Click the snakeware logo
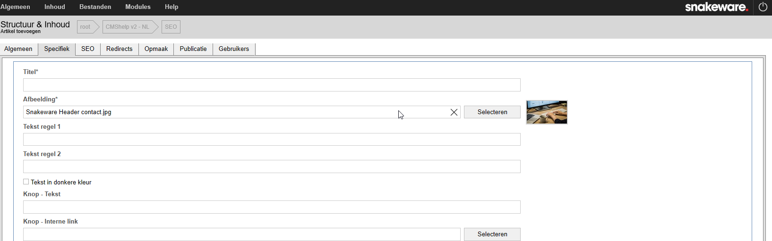The width and height of the screenshot is (772, 241). tap(716, 7)
